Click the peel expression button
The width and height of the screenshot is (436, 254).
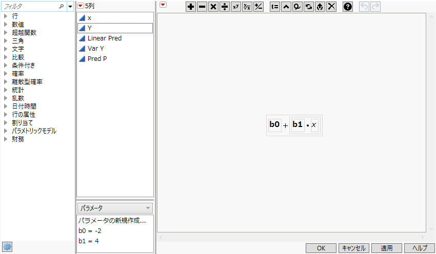click(297, 7)
